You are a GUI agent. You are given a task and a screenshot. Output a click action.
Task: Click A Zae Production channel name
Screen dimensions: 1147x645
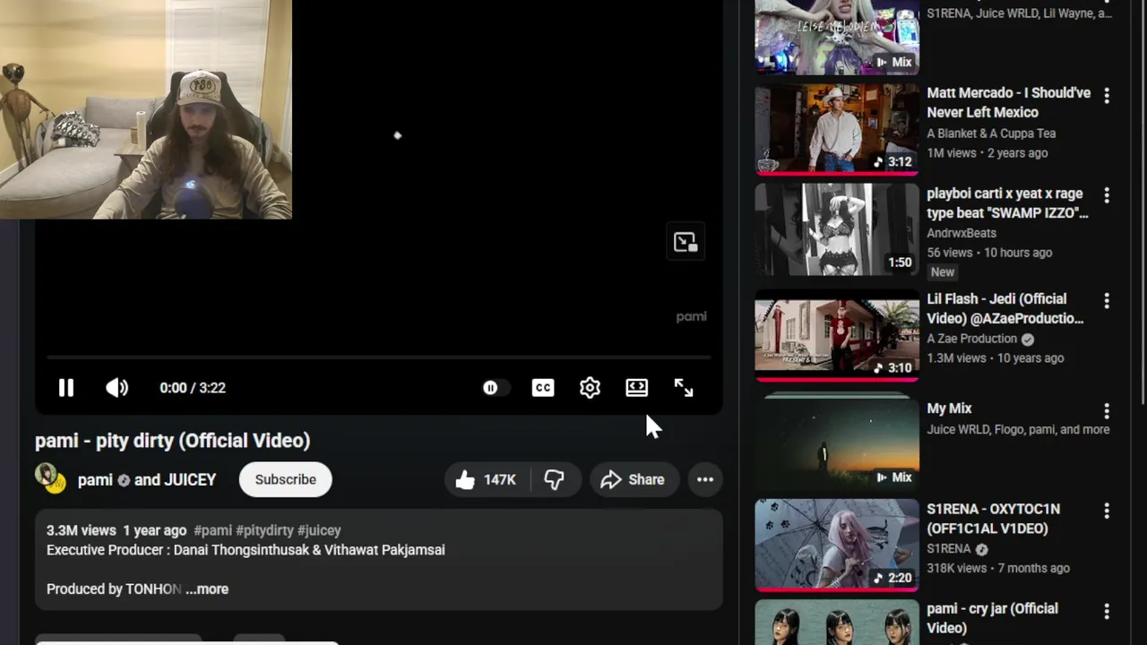(972, 339)
